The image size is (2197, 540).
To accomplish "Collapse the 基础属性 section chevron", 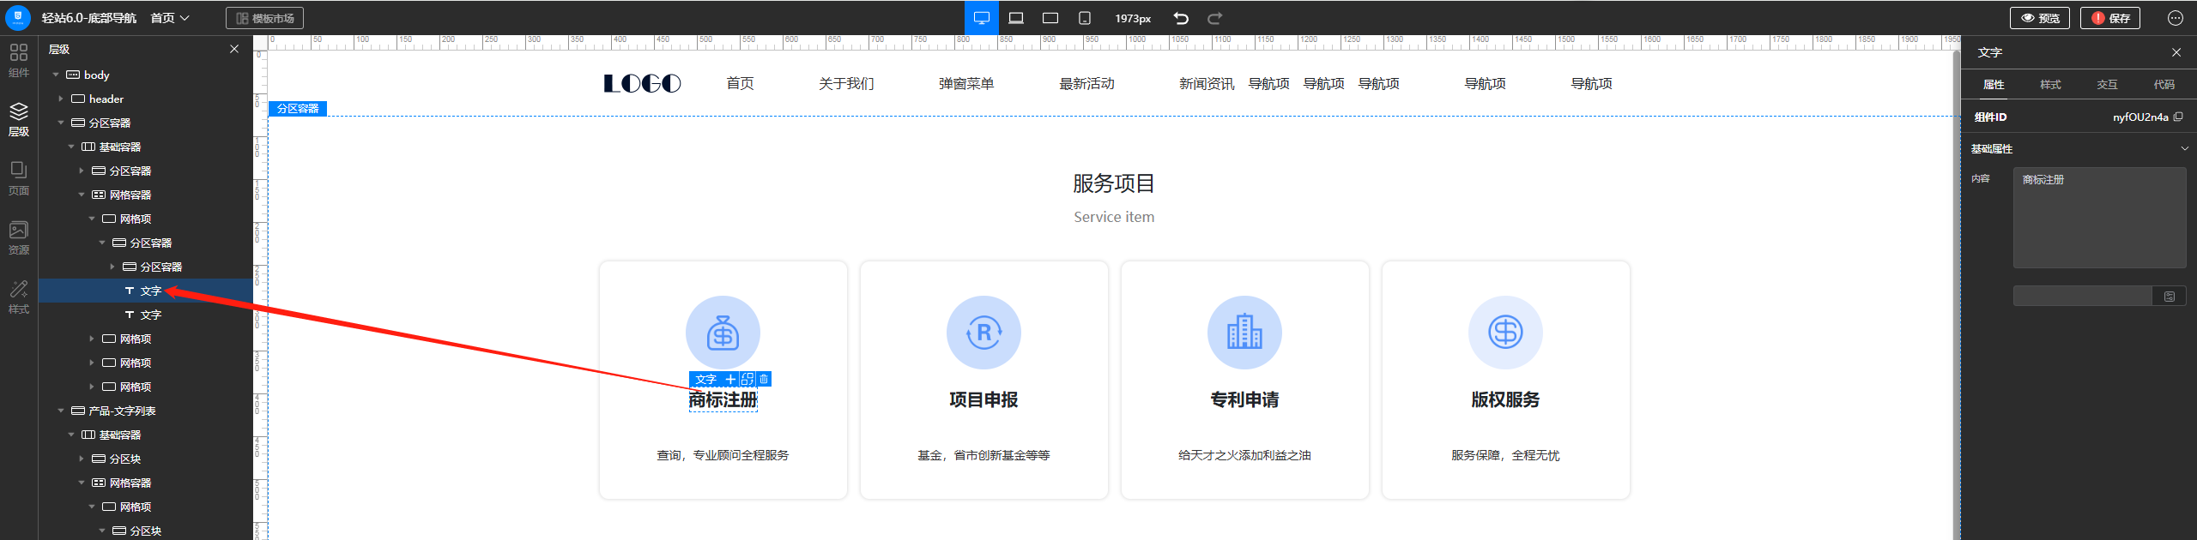I will tap(2184, 149).
